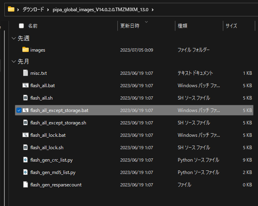Click the flash_all.sh file icon

26,98
